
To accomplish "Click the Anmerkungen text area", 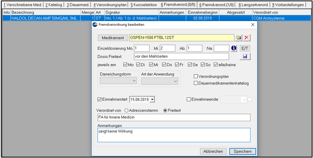I will tap(174, 135).
